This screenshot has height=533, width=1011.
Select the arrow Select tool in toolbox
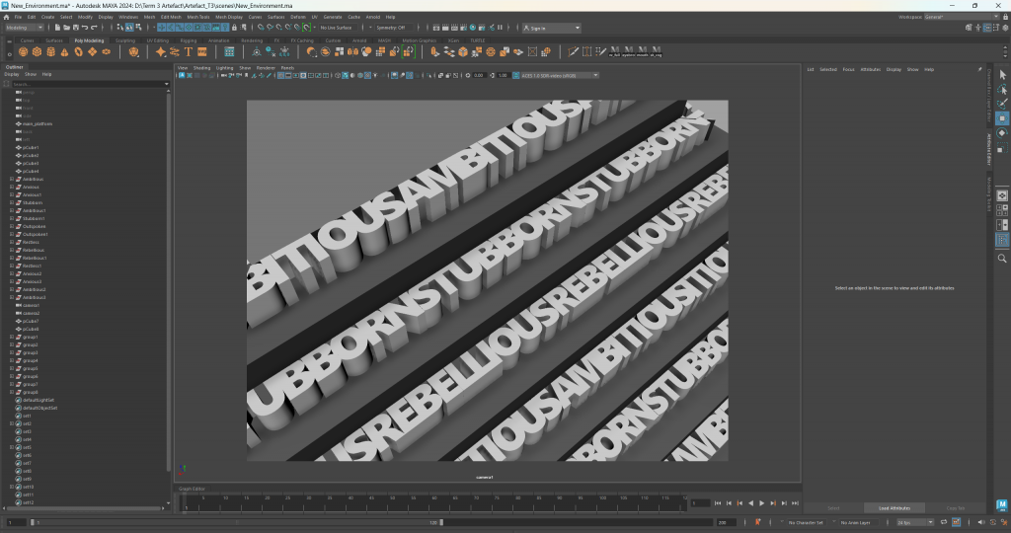click(x=1002, y=75)
